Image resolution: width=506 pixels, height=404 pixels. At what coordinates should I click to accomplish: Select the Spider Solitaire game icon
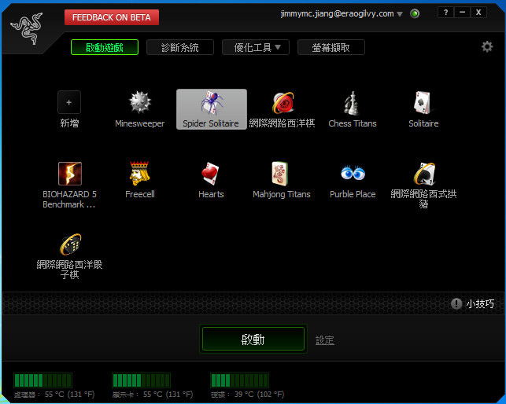(212, 102)
